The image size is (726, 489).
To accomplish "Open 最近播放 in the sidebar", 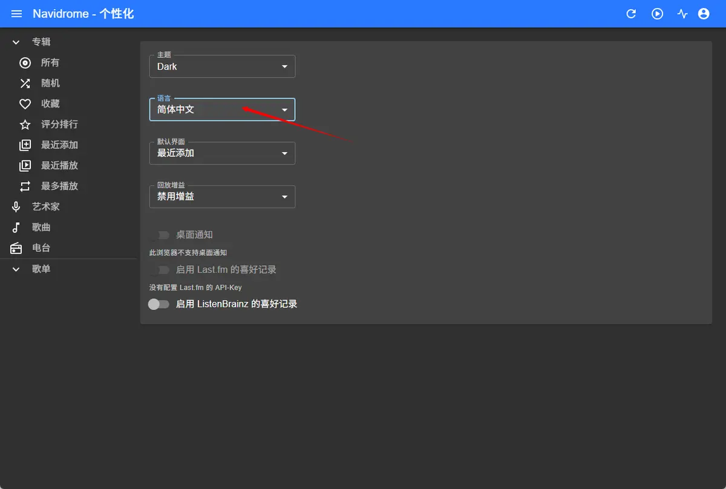I will click(59, 166).
